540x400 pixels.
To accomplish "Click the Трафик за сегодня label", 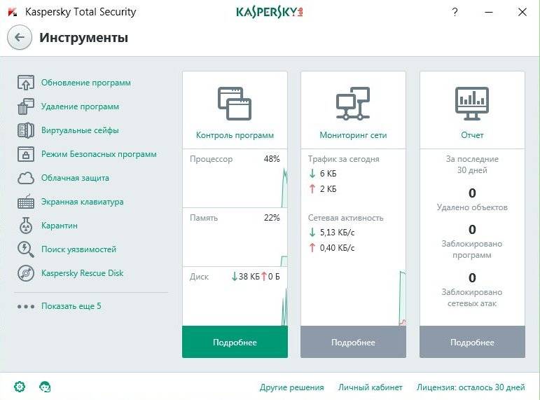I will (344, 159).
